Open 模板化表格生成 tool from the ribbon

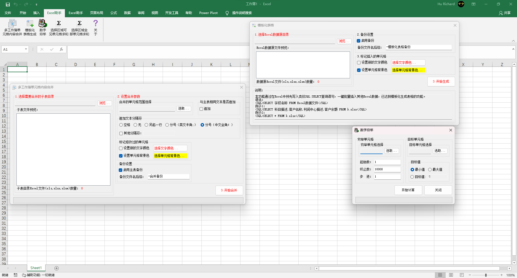(x=30, y=27)
